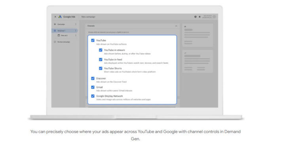Select the Campaign item in the sidebar
This screenshot has width=285, height=156.
[61, 24]
